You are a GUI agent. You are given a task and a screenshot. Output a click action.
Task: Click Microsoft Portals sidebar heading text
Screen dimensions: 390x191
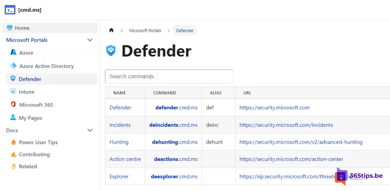[27, 40]
